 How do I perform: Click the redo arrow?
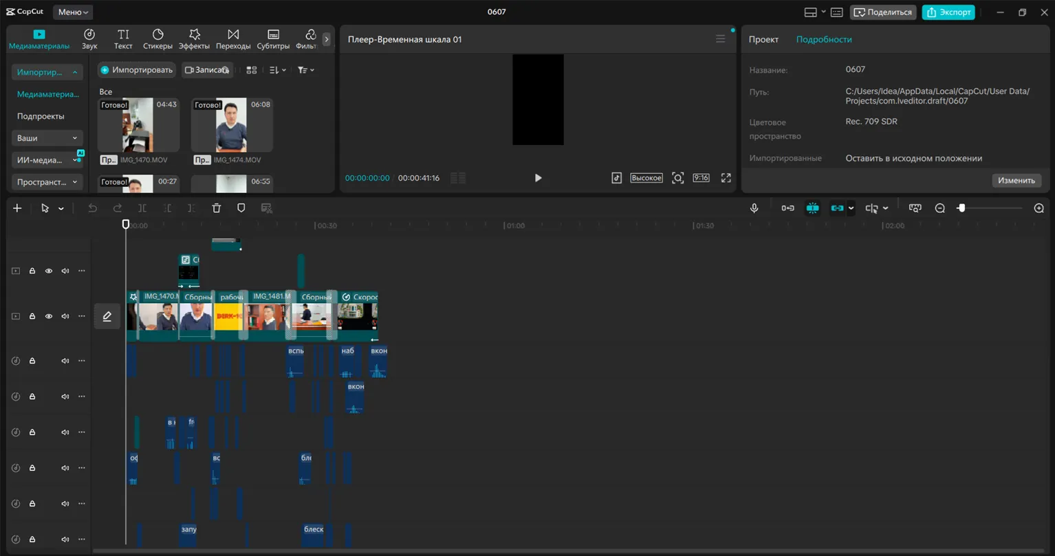point(118,208)
